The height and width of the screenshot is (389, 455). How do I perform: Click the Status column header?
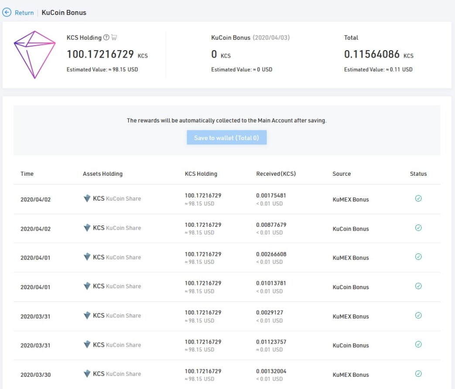point(418,174)
